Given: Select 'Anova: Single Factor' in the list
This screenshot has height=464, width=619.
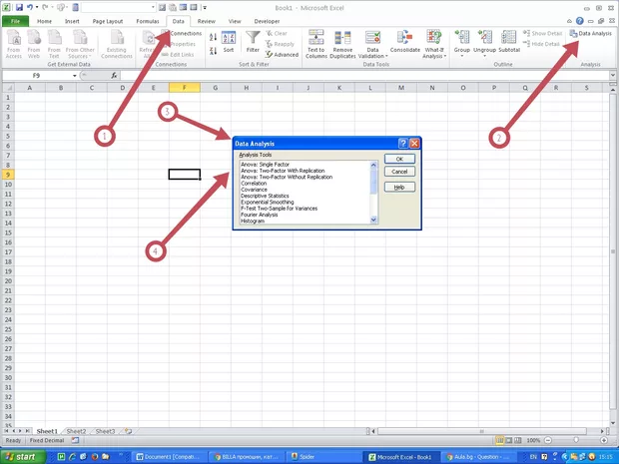Looking at the screenshot, I should click(x=266, y=164).
